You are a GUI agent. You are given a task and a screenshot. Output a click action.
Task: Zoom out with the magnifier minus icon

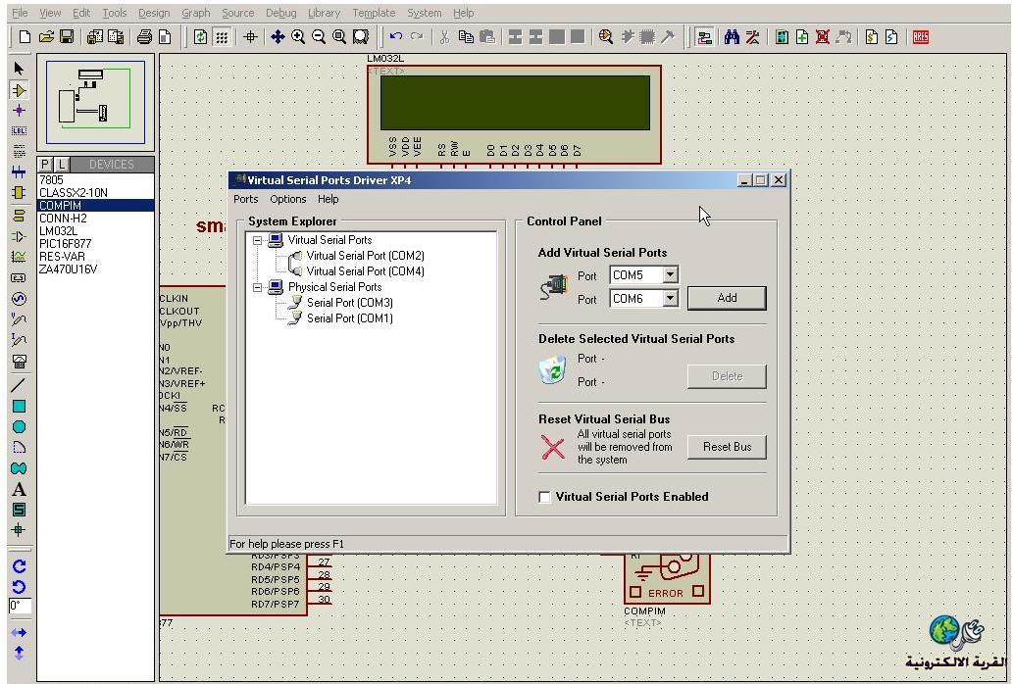pyautogui.click(x=319, y=37)
